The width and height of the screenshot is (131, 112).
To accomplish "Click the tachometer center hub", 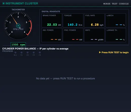I will pos(18,26).
